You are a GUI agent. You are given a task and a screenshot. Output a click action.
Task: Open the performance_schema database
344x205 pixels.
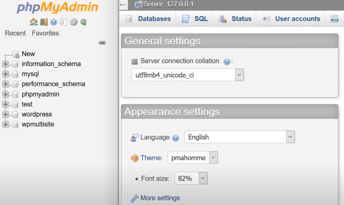[x=53, y=84]
